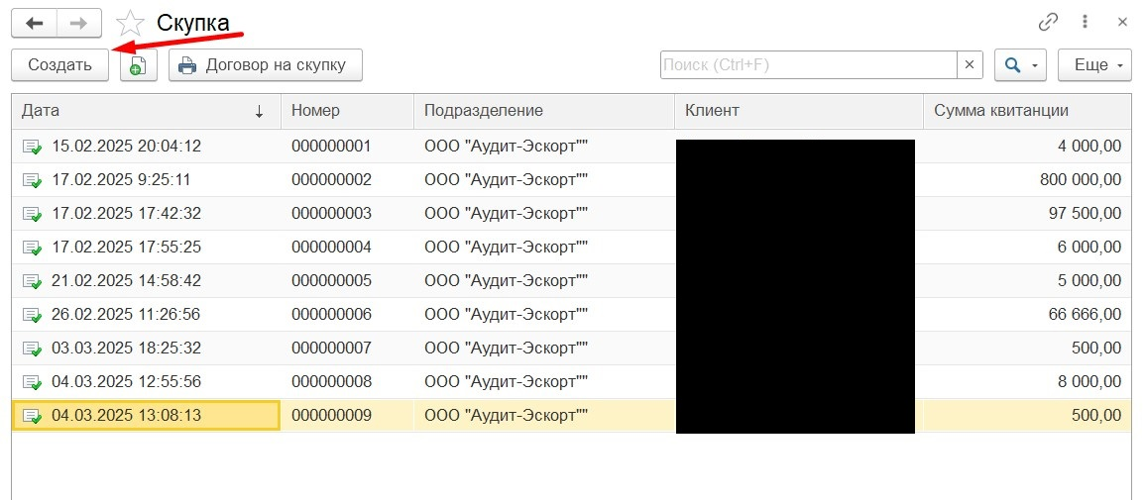Click document icon for 21.02.2025 14:58:42 row
The image size is (1145, 500).
click(32, 280)
